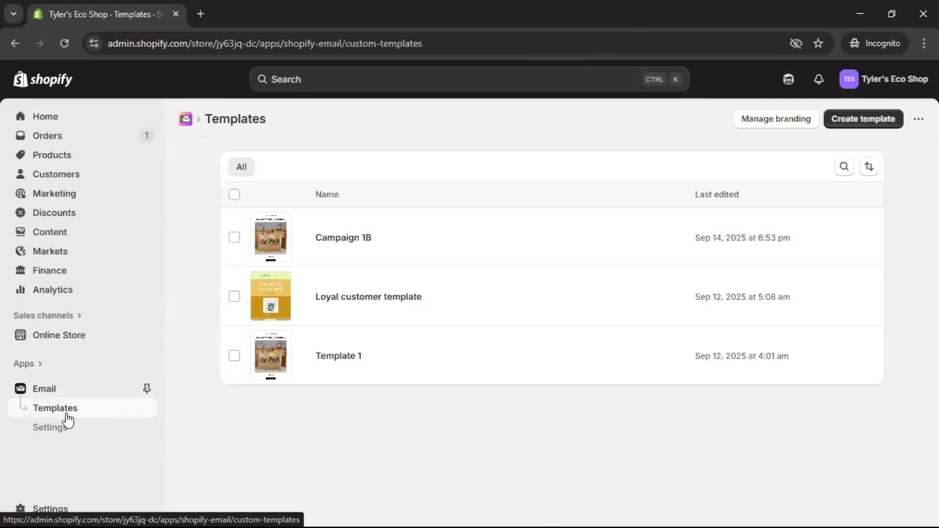Open Orders from the sidebar icon
This screenshot has height=528, width=939.
[20, 135]
